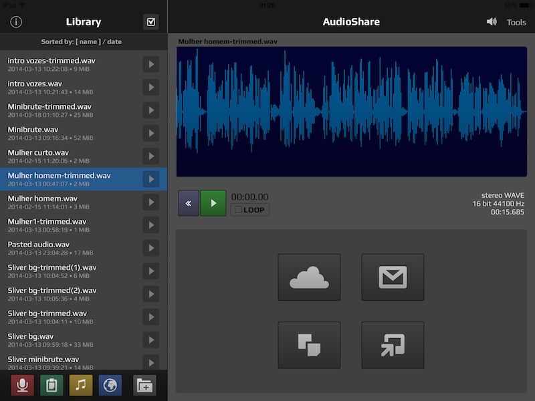Select Sliver bg-trimmed(1).wav file row
The height and width of the screenshot is (401, 535).
tap(84, 271)
